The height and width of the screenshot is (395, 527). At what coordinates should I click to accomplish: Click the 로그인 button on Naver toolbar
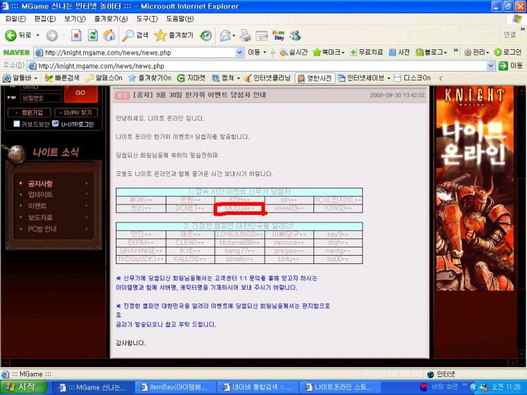click(508, 53)
